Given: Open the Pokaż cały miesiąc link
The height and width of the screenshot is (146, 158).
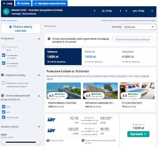Looking at the screenshot, I should tap(9, 20).
